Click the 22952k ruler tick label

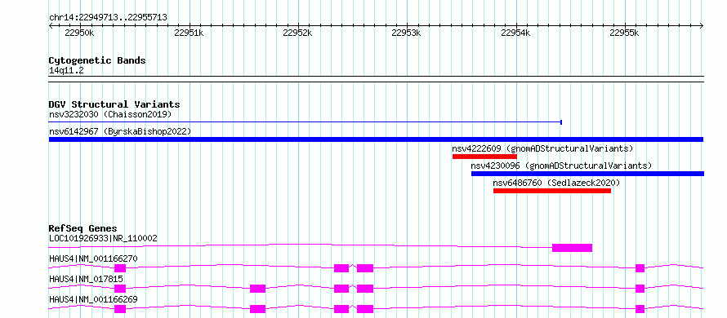(x=297, y=33)
